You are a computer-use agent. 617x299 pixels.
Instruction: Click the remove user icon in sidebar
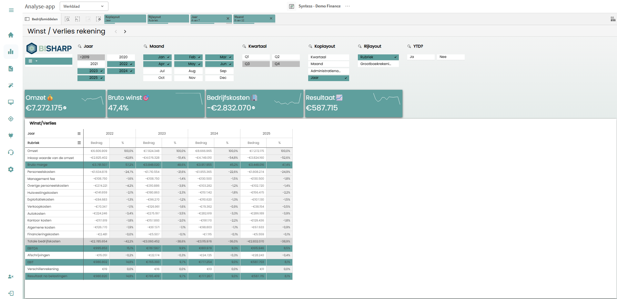tap(11, 276)
